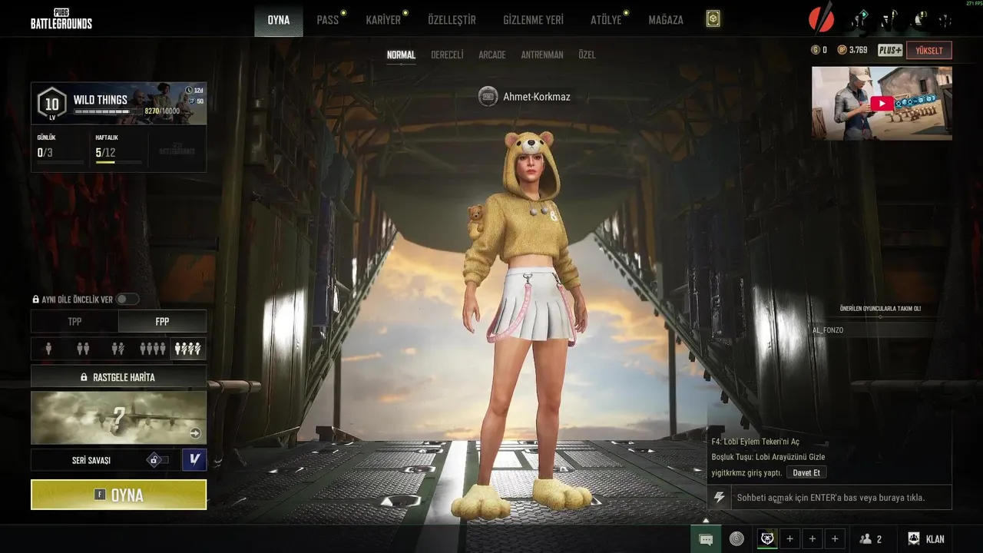This screenshot has width=983, height=553.
Task: Open the OYNA tab in top navigation
Action: (279, 20)
